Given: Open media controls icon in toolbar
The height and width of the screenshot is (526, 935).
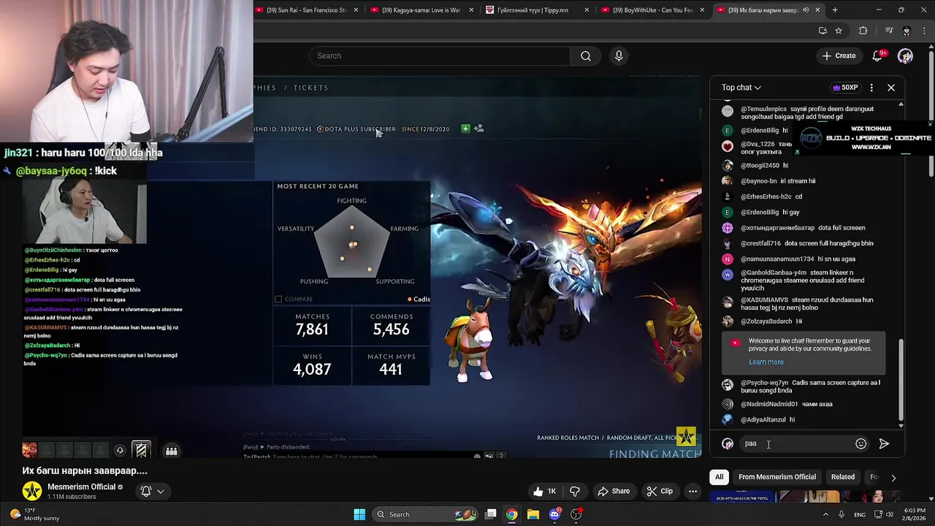Looking at the screenshot, I should (x=888, y=31).
